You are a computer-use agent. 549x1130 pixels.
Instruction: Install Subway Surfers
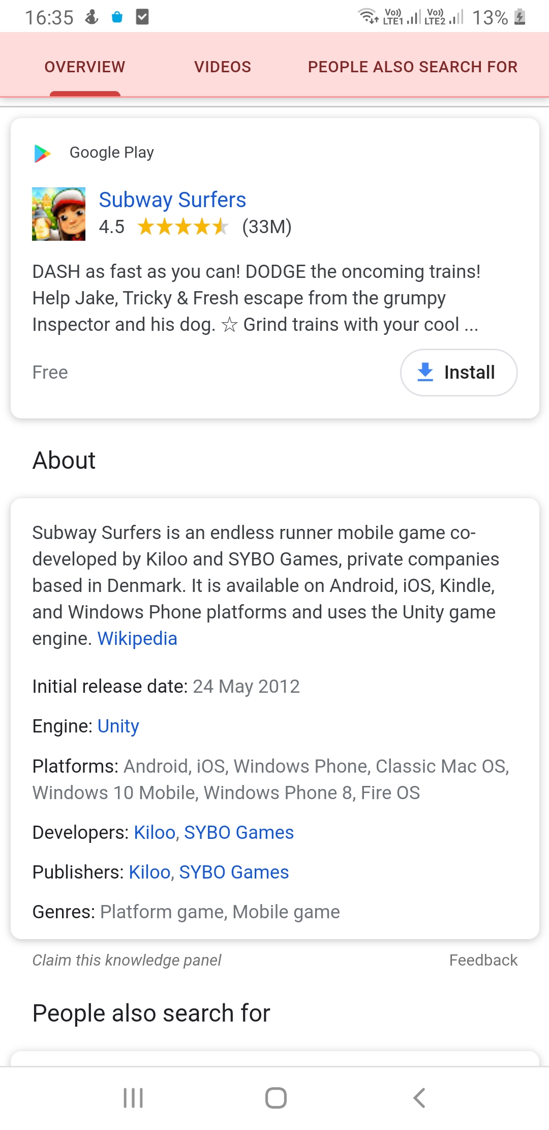pos(459,372)
